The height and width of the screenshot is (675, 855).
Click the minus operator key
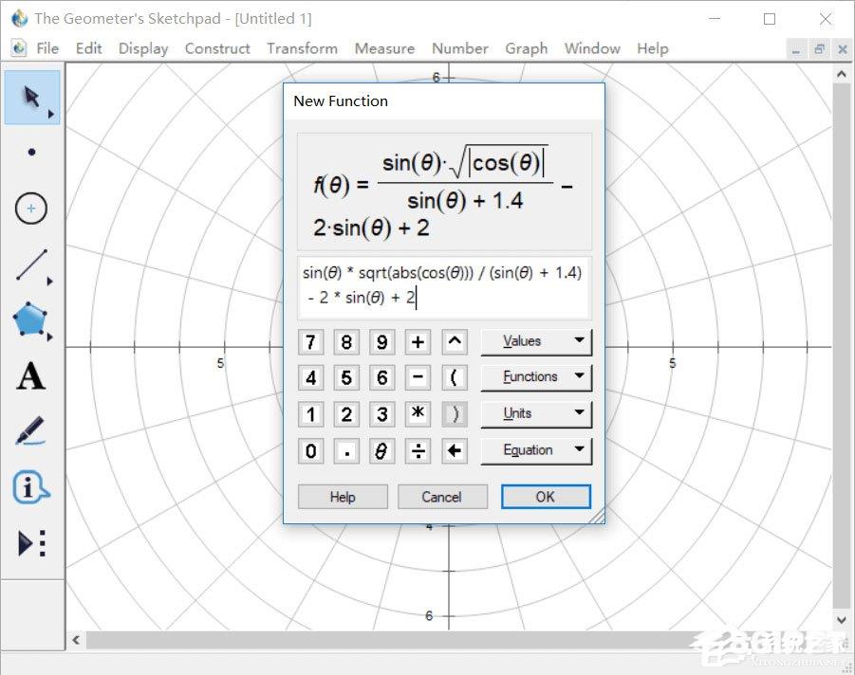(x=418, y=377)
